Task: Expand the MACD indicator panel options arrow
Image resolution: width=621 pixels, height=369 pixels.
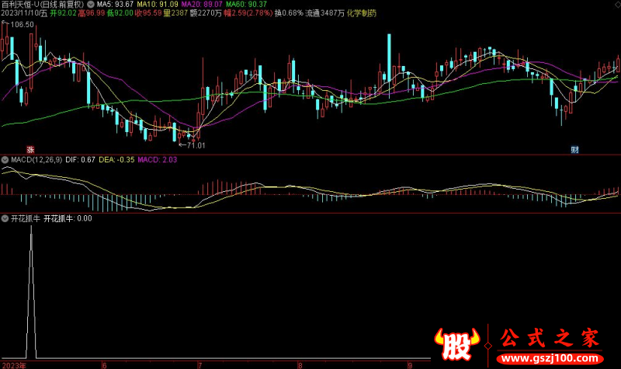Action: 5,159
